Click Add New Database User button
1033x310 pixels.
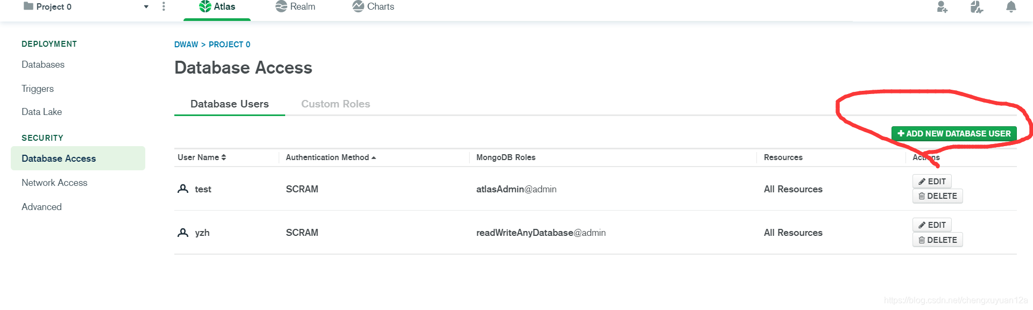coord(953,134)
